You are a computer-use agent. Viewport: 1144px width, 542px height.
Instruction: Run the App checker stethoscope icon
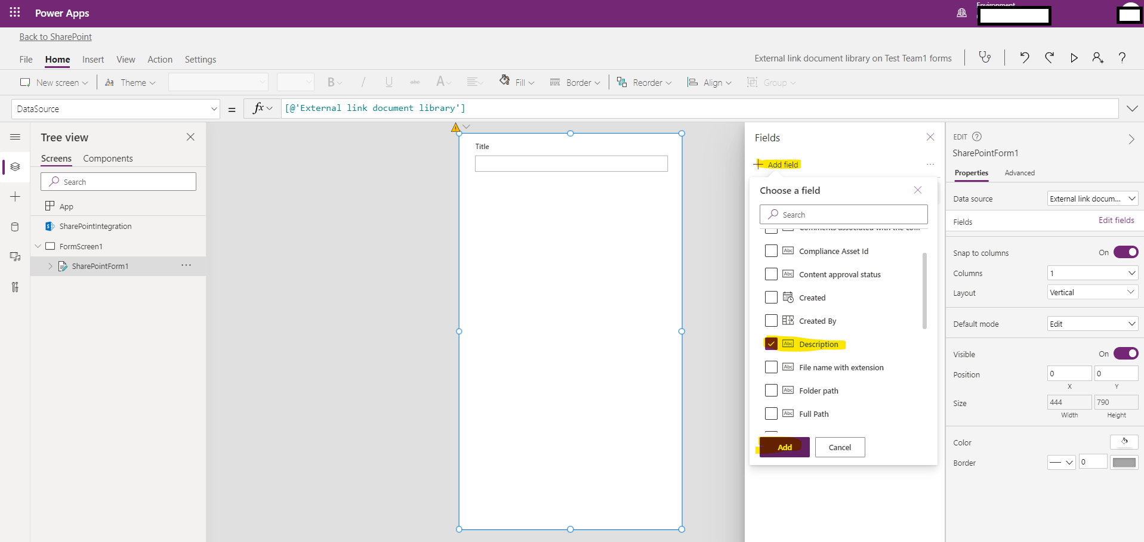click(x=985, y=57)
